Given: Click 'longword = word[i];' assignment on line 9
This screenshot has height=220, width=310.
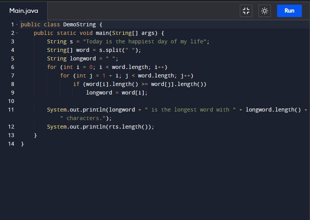Looking at the screenshot, I should click(117, 93).
